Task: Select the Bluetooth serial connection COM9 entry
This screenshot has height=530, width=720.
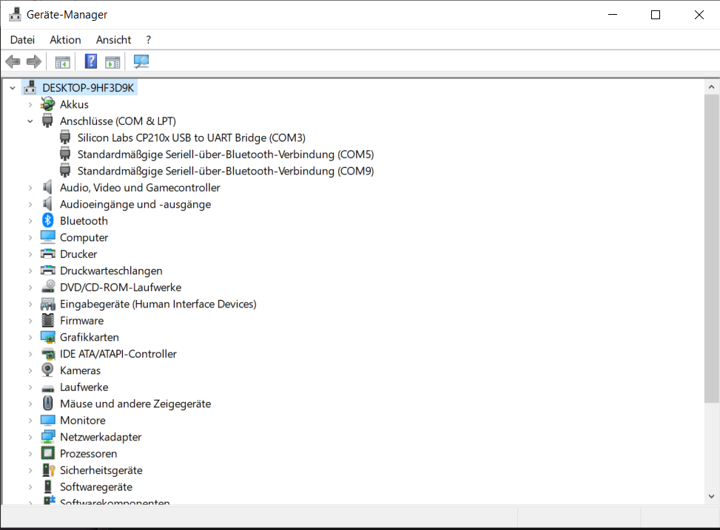Action: (x=225, y=171)
